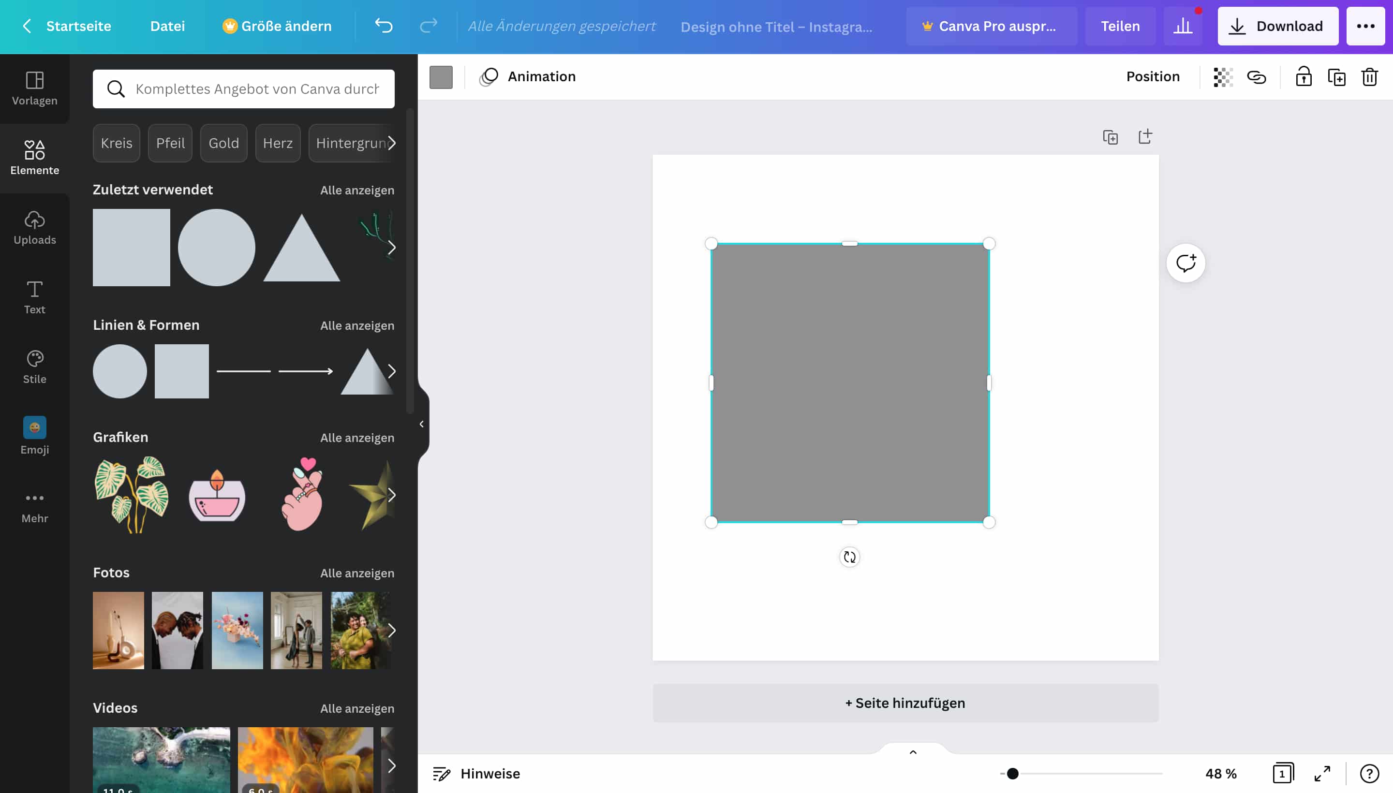
Task: Open transparency checkerboard control
Action: 1222,77
